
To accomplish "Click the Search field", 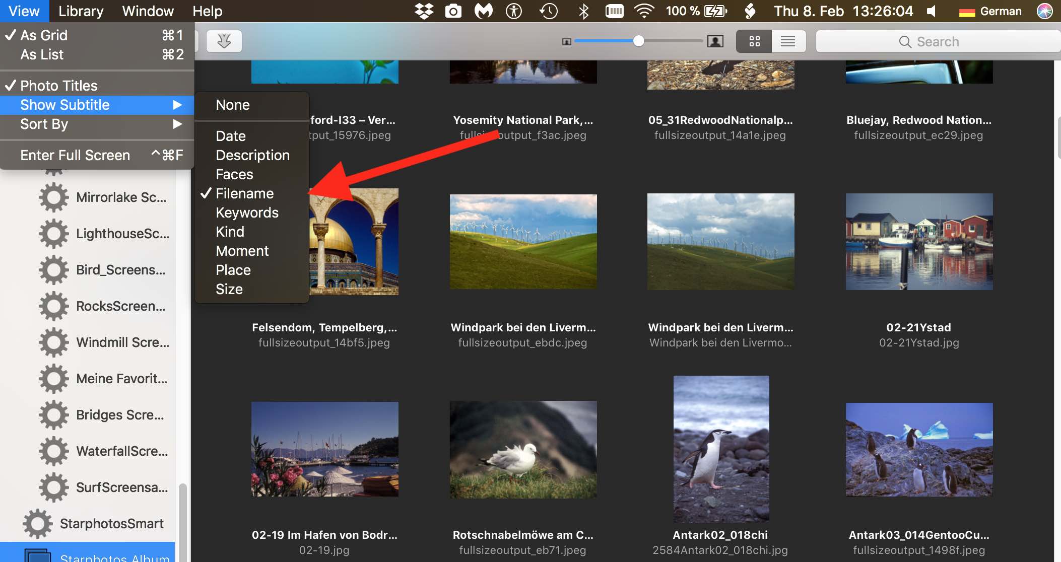I will click(x=937, y=41).
